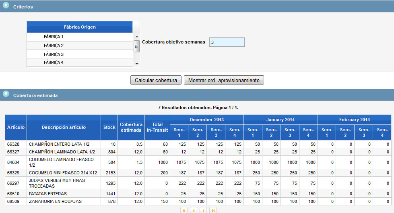The width and height of the screenshot is (394, 213).
Task: Go to first page of results
Action: 184,210
